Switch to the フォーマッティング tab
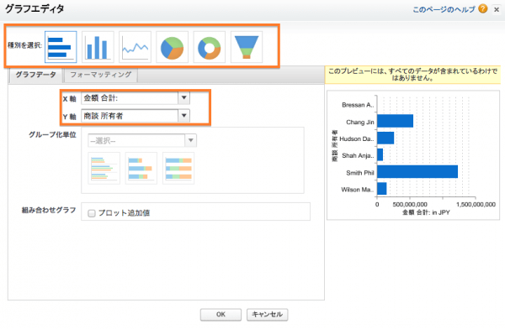The image size is (505, 329). [101, 75]
